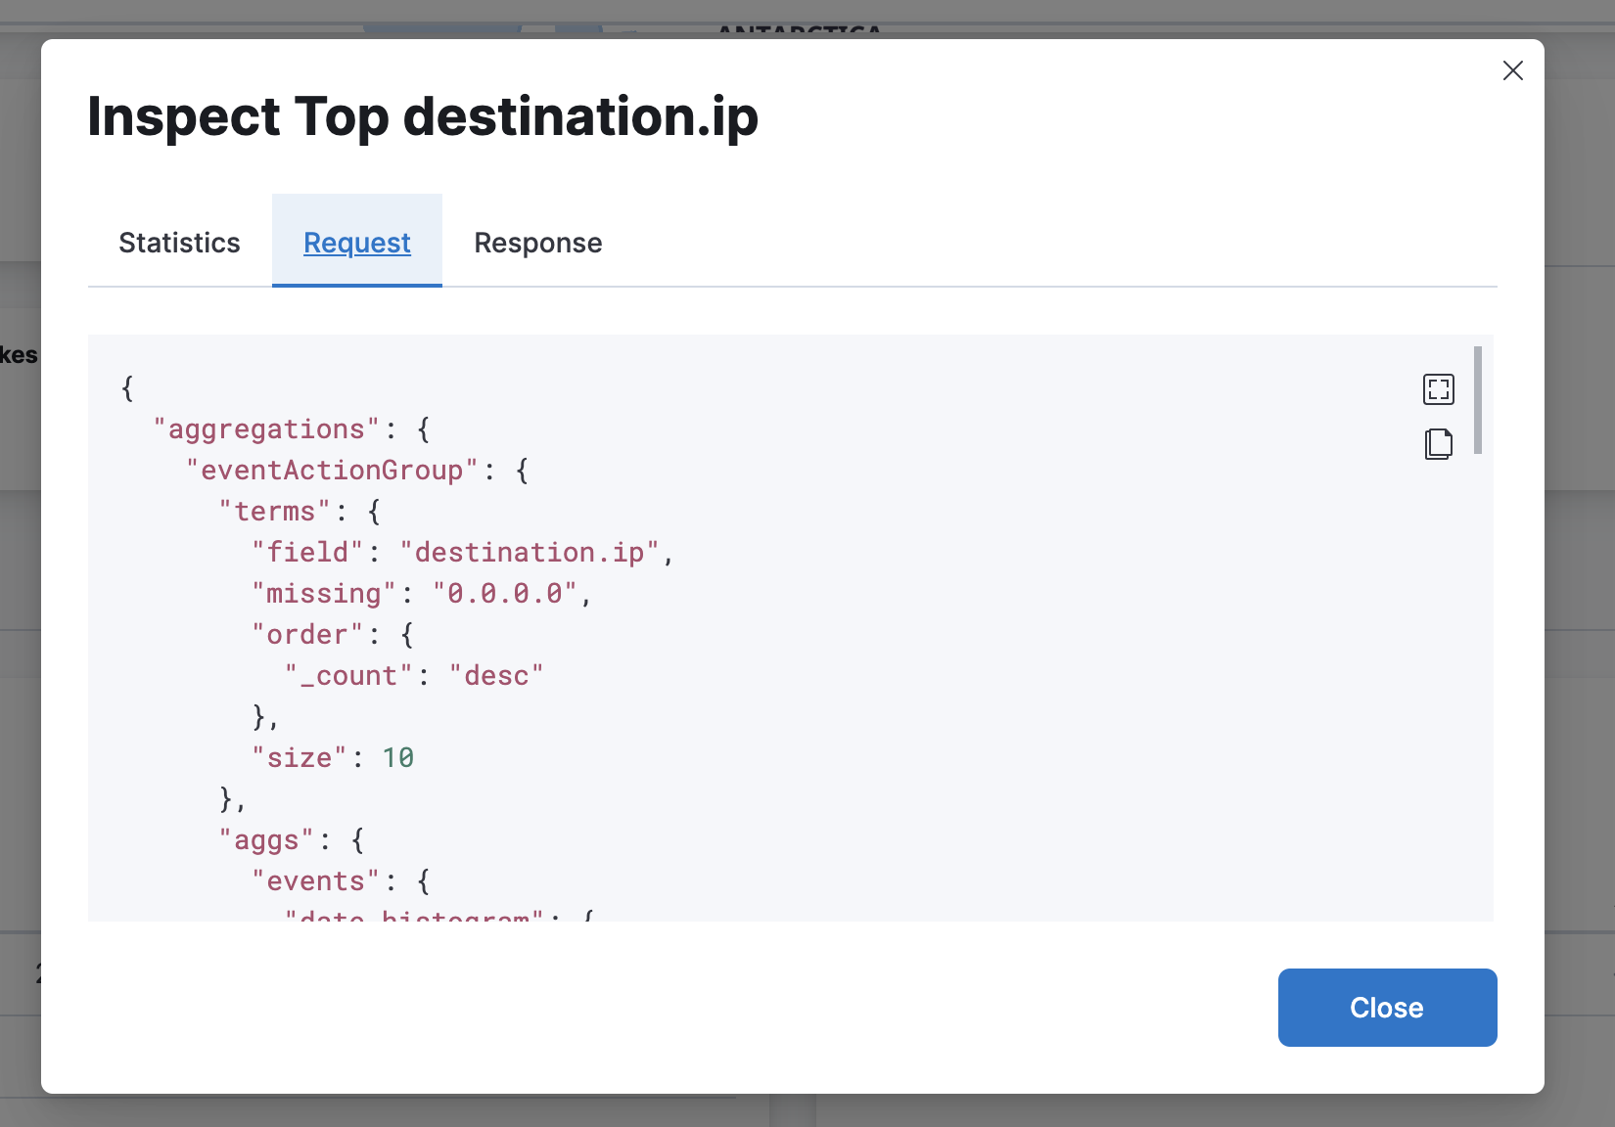The height and width of the screenshot is (1127, 1615).
Task: Switch to the Statistics tab
Action: tap(179, 243)
